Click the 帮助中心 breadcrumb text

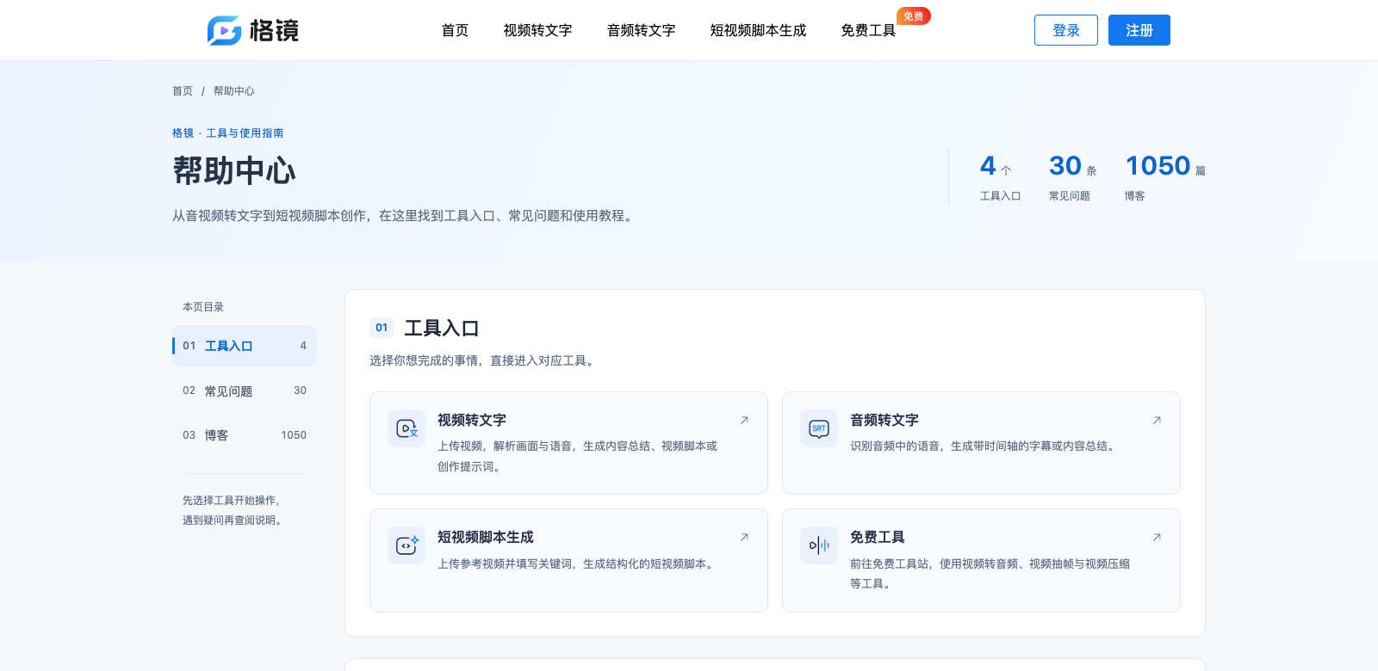234,91
